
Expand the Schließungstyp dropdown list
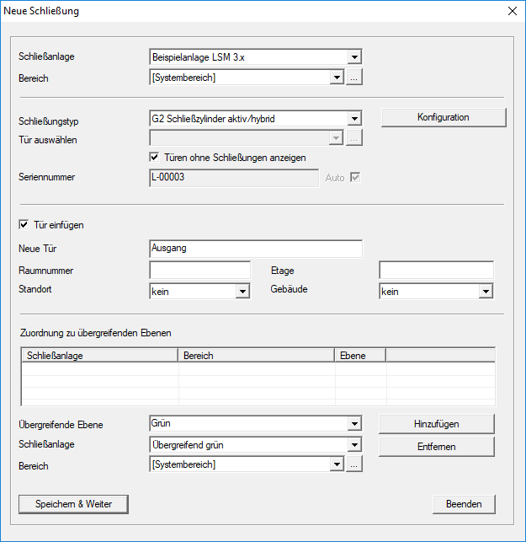point(354,119)
